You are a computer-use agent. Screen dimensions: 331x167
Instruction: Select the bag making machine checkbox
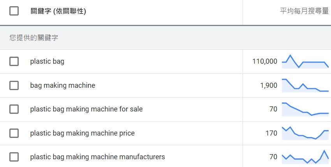pos(14,85)
